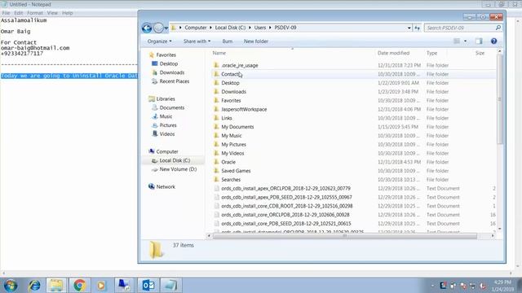
Task: Sort by the Type column header
Action: pyautogui.click(x=431, y=53)
